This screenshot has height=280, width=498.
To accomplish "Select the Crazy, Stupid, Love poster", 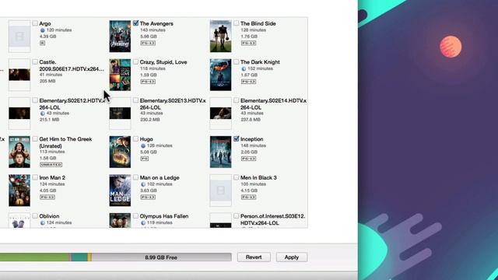I will pos(120,75).
